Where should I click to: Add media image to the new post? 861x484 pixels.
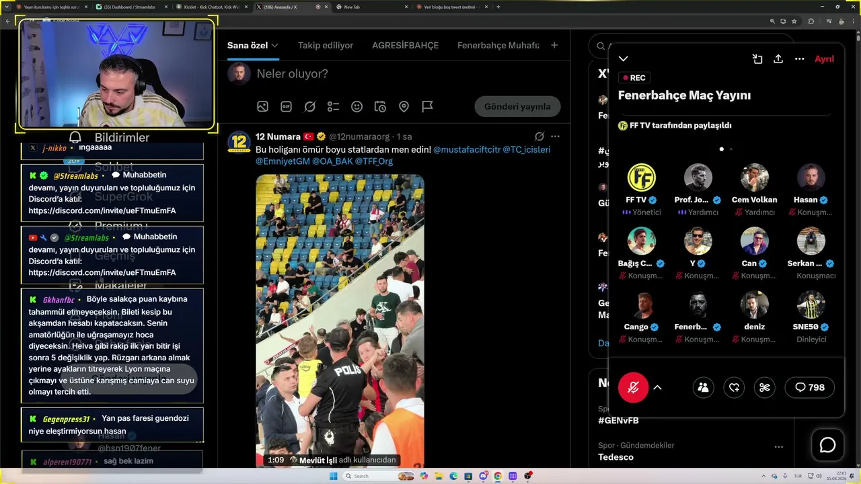[262, 106]
